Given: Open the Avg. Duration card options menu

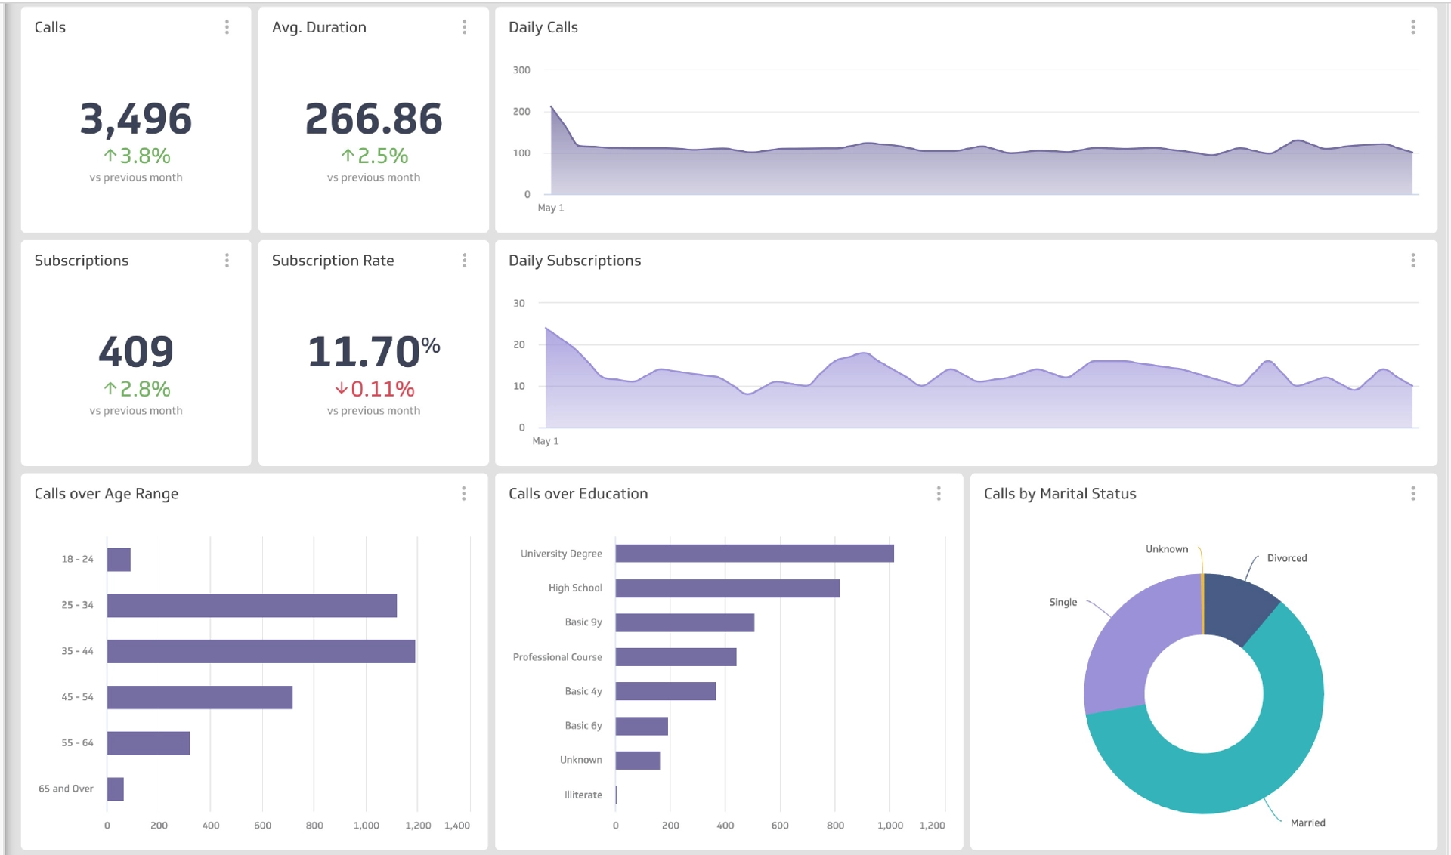Looking at the screenshot, I should (464, 27).
